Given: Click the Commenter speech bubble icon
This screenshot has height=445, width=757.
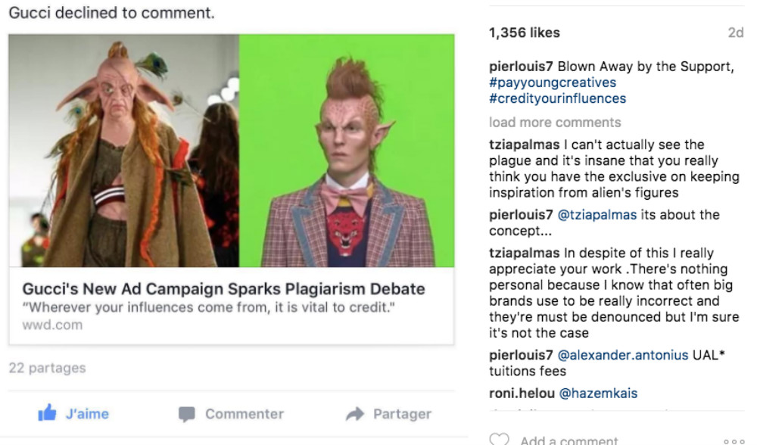Looking at the screenshot, I should coord(186,414).
